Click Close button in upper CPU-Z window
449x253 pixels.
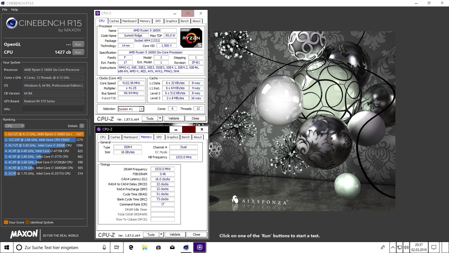click(196, 119)
